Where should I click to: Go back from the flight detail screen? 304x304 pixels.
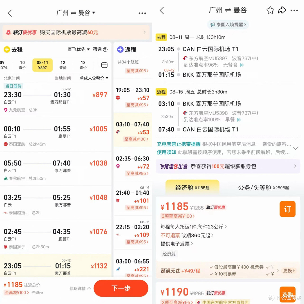162,10
